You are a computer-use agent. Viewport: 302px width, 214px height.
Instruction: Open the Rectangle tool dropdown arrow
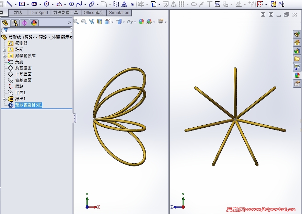point(28,4)
